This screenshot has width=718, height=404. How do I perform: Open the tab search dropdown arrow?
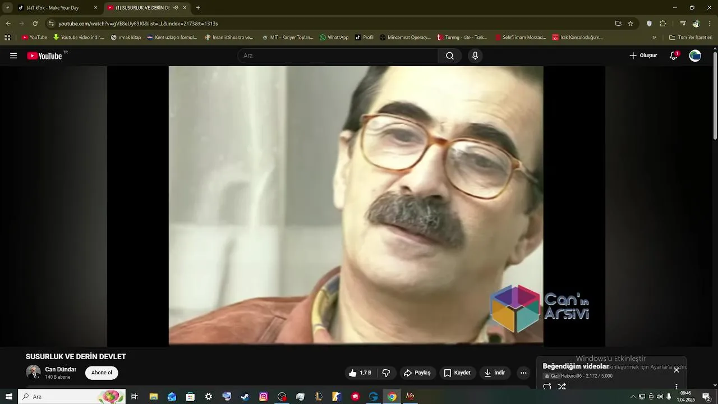[7, 8]
